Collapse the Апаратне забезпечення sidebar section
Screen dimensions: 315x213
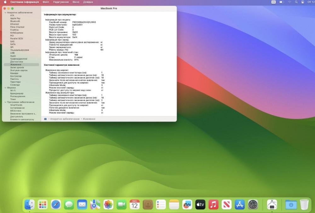tap(5, 12)
